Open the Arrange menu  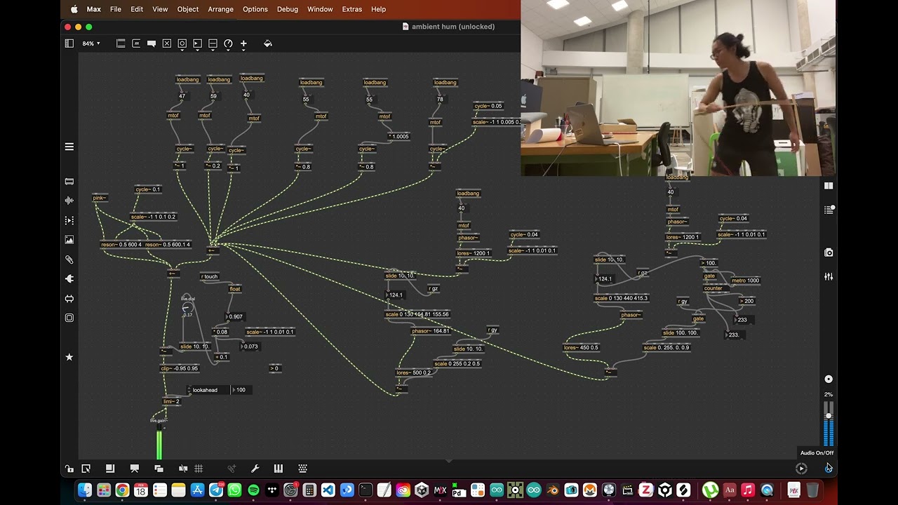click(220, 9)
